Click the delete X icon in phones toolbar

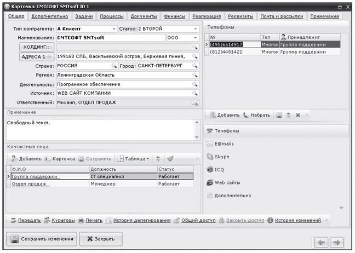click(x=297, y=116)
